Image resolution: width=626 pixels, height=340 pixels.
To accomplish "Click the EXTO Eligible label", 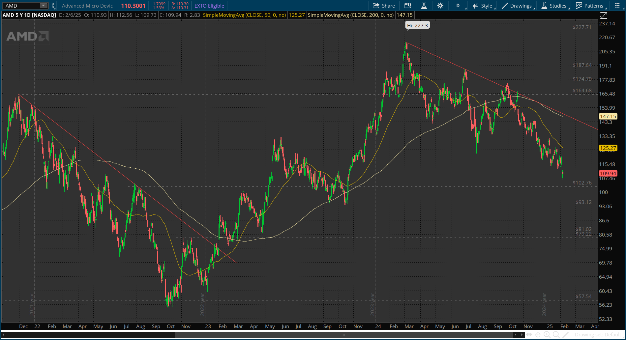I will click(x=209, y=6).
